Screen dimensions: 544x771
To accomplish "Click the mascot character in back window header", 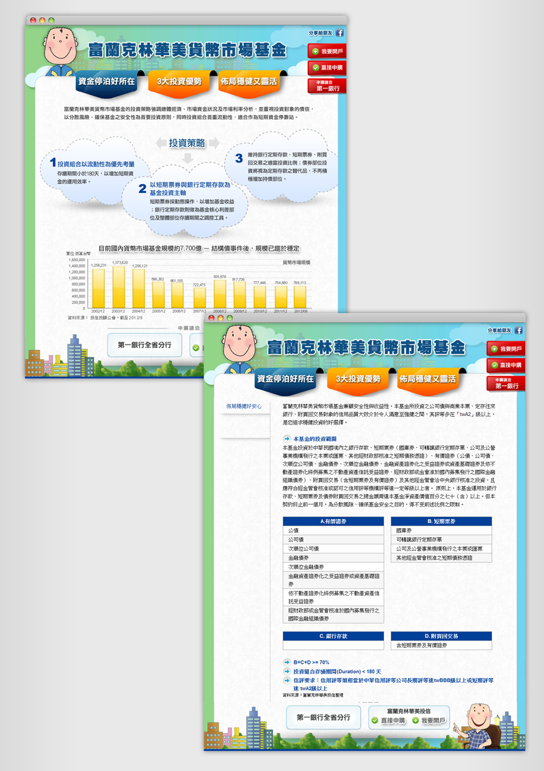I will point(61,50).
